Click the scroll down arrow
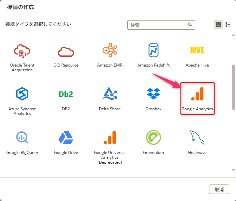The width and height of the screenshot is (236, 201). [233, 170]
